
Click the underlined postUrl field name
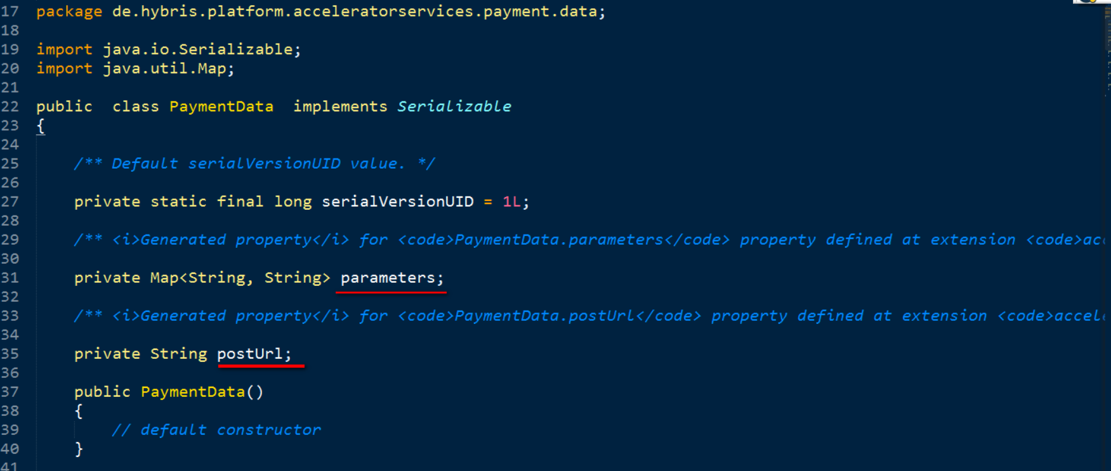coord(249,354)
